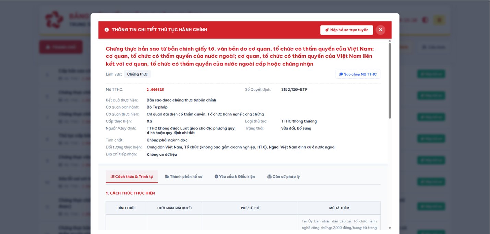Click the info icon on Yêu cầu tab

[x=216, y=177]
